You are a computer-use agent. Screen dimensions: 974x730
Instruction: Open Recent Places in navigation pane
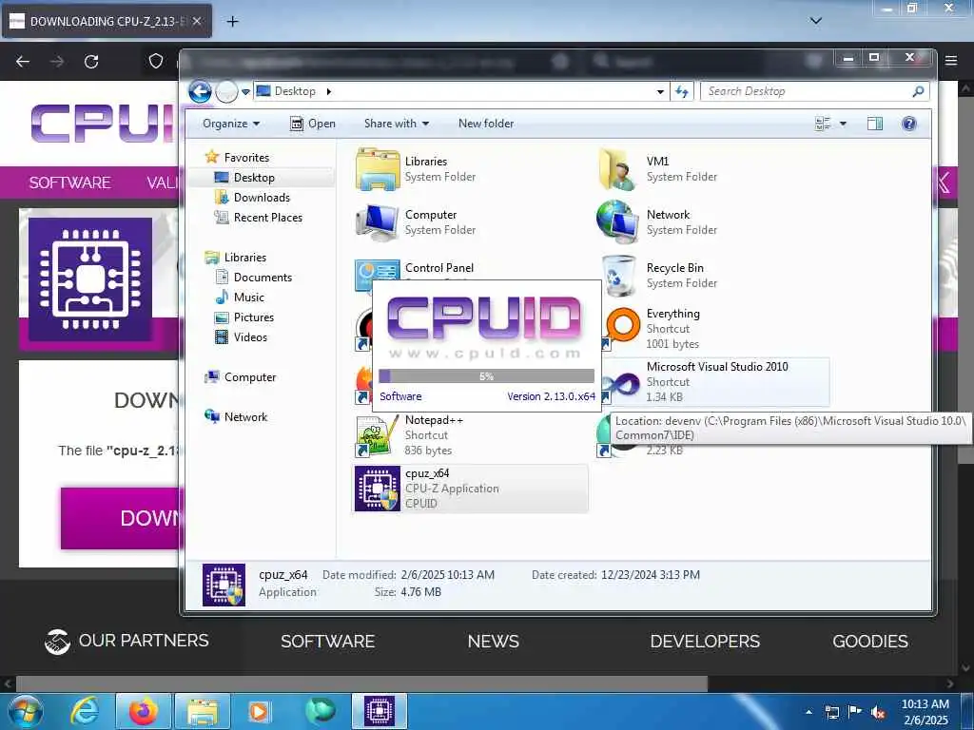tap(267, 218)
